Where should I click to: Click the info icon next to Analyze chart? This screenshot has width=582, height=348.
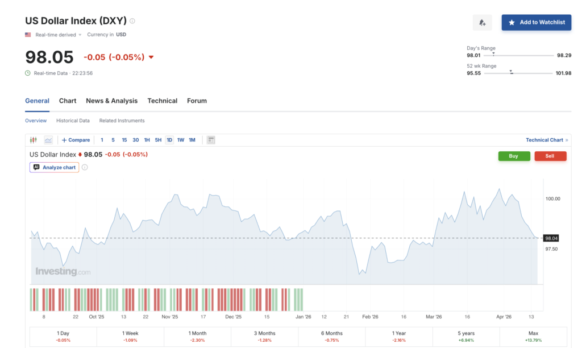point(84,167)
